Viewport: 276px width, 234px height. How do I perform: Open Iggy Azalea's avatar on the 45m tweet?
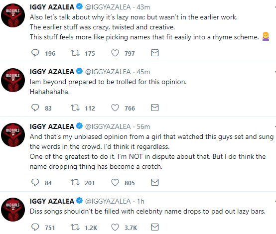tap(13, 80)
